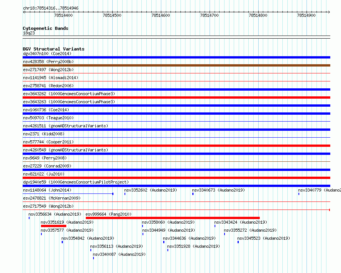341x273 pixels.
Task: Open variant nsv577744 (Cooper2011)
Action: pos(48,142)
